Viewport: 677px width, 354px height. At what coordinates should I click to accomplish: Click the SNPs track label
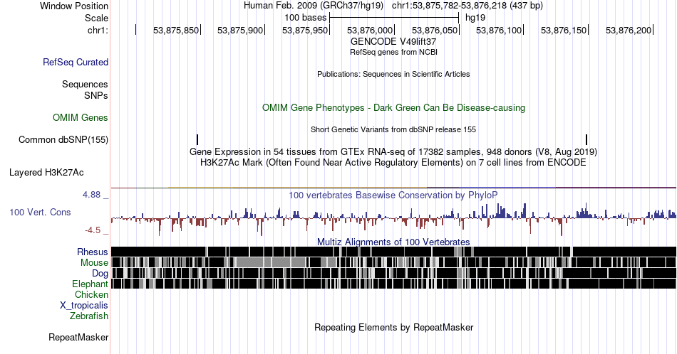[96, 95]
